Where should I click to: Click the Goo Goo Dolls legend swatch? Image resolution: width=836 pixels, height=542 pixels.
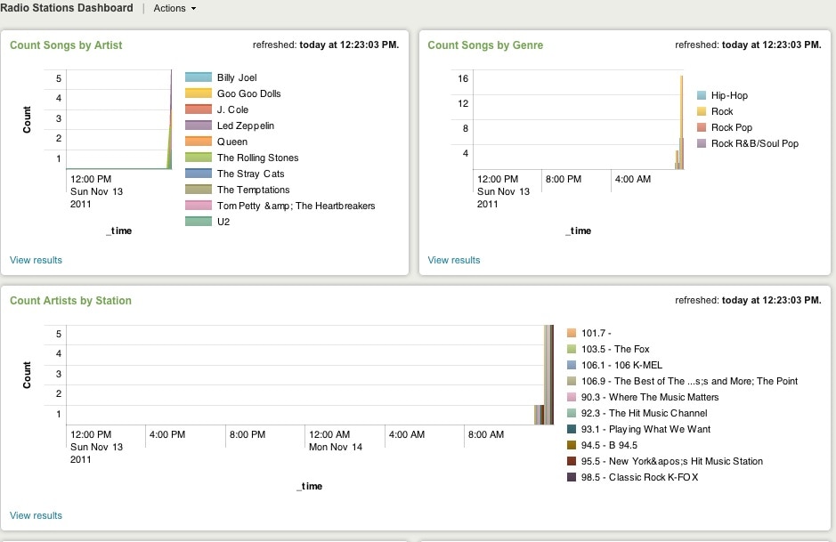(198, 93)
